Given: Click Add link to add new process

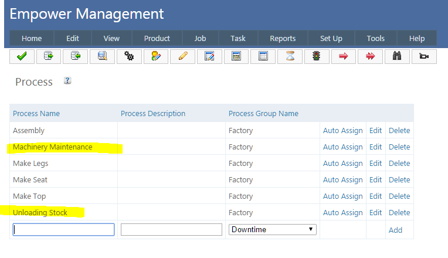Looking at the screenshot, I should 395,230.
